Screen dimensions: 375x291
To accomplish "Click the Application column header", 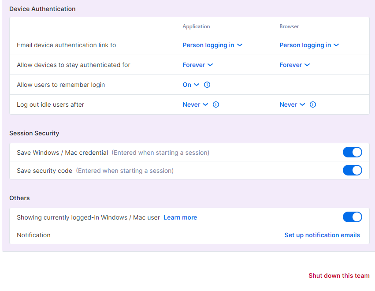I will tap(196, 26).
